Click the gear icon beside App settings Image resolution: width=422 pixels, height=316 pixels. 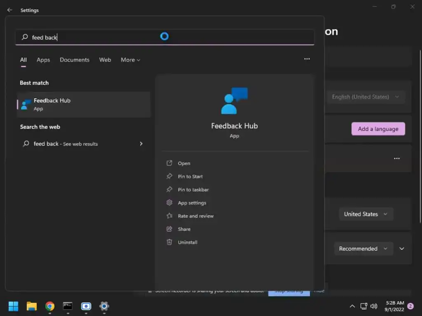pos(169,202)
